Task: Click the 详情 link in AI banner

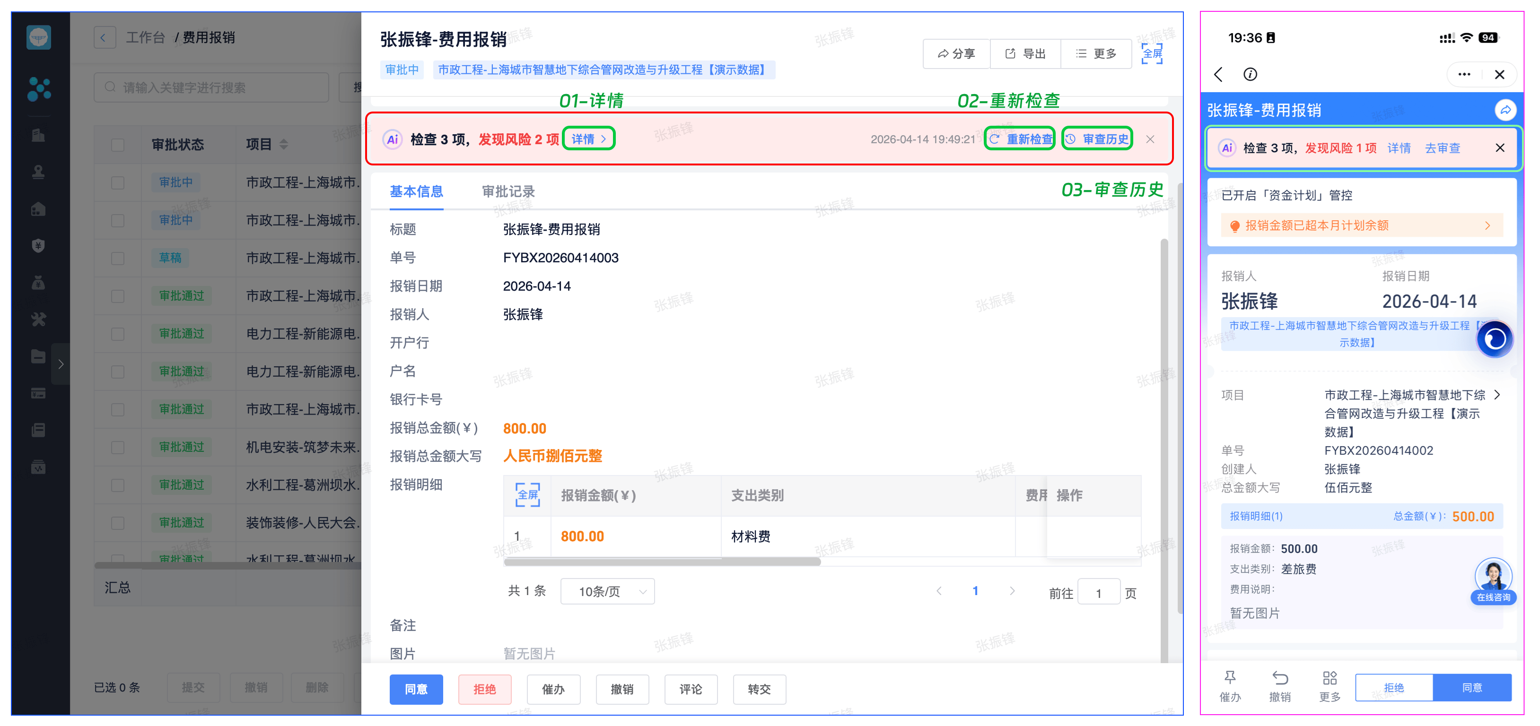Action: (588, 139)
